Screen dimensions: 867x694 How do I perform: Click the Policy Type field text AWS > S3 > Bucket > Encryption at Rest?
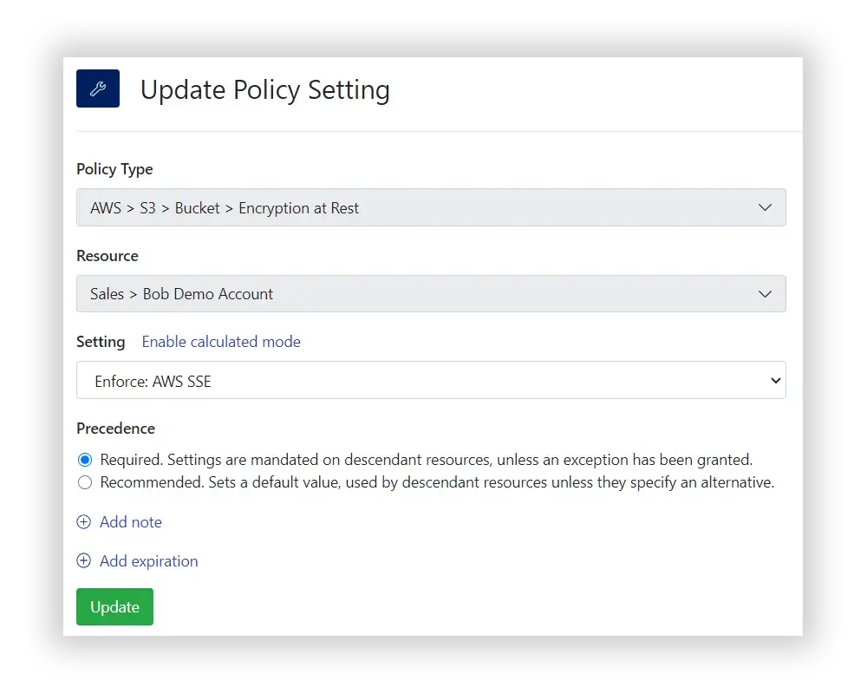(x=225, y=208)
